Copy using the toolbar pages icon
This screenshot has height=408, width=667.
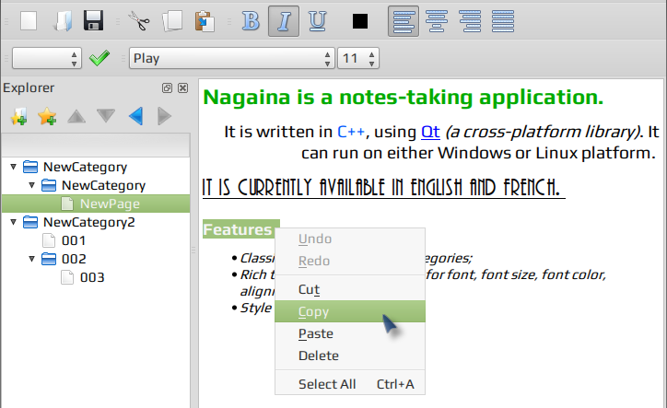point(172,21)
